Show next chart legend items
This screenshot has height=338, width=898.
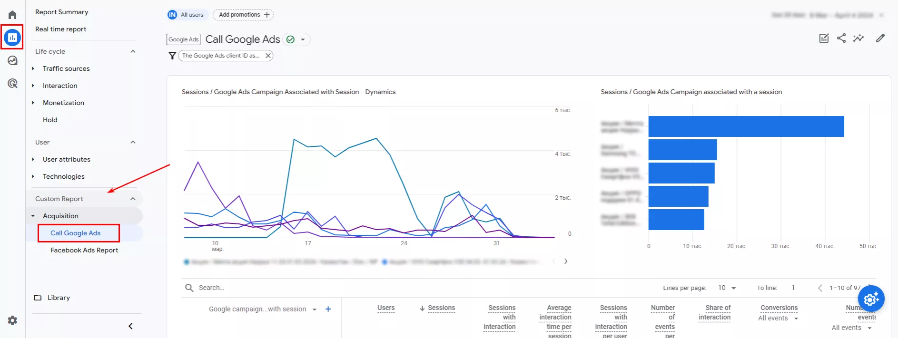(x=566, y=261)
